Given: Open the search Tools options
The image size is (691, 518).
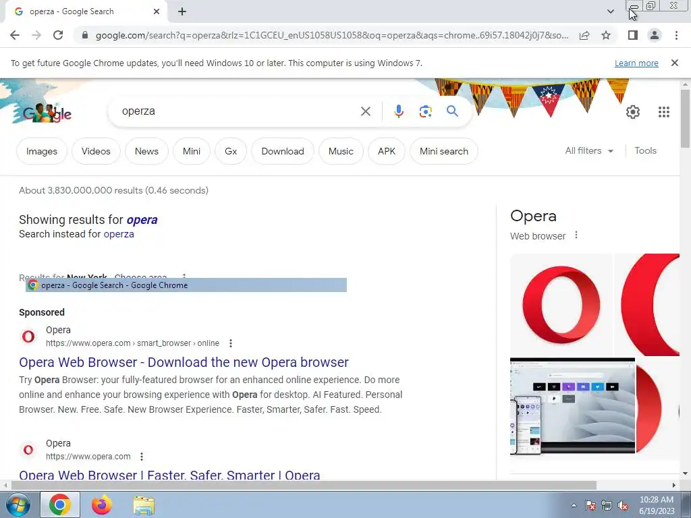Looking at the screenshot, I should point(645,150).
